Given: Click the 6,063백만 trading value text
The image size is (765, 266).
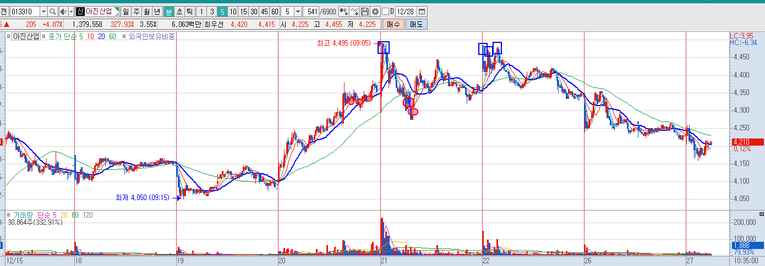Looking at the screenshot, I should tap(186, 25).
